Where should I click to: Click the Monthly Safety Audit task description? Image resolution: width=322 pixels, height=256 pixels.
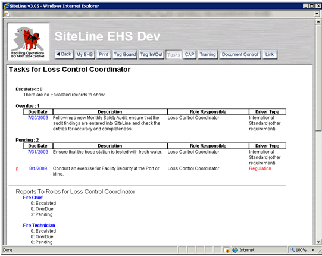tap(107, 123)
